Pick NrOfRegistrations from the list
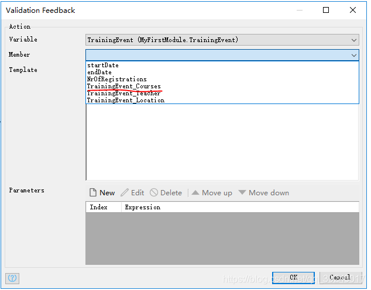Image resolution: width=371 pixels, height=290 pixels. 117,80
